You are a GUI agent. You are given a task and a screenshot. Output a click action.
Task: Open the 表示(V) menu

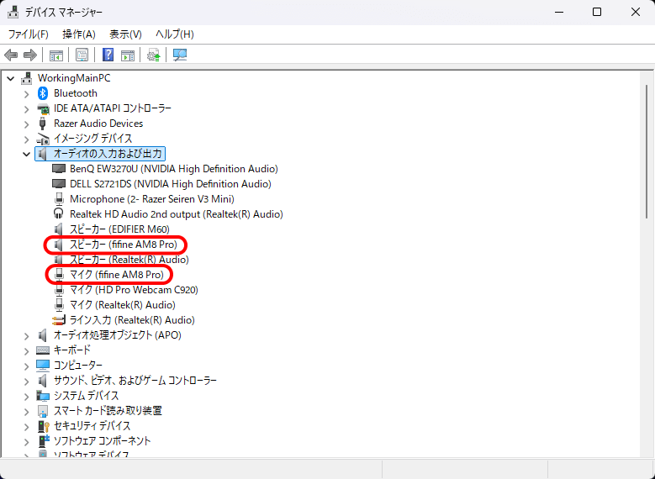[125, 34]
